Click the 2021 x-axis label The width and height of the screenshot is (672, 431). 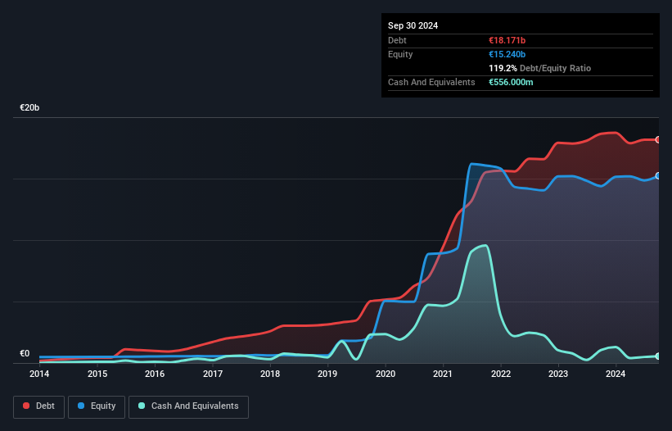[443, 374]
